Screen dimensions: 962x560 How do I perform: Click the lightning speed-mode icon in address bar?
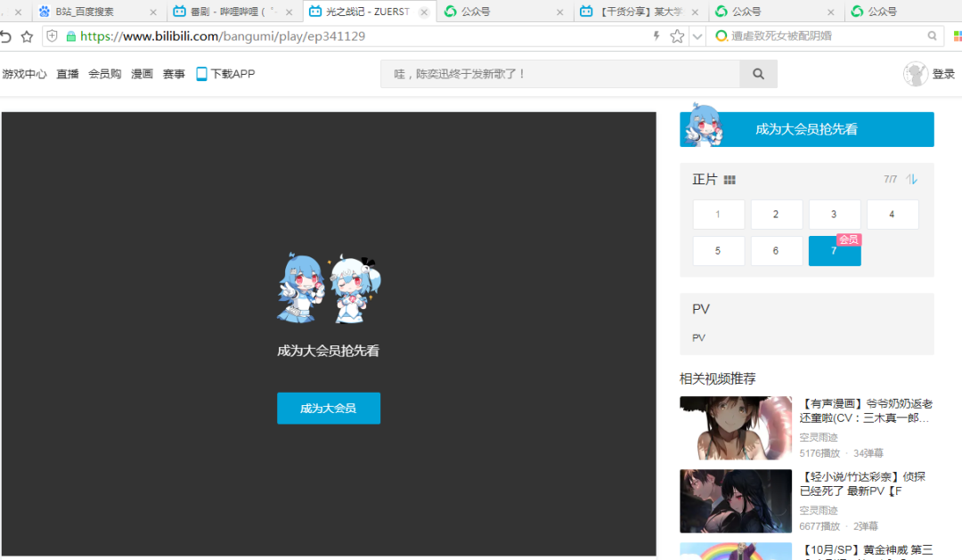tap(656, 37)
